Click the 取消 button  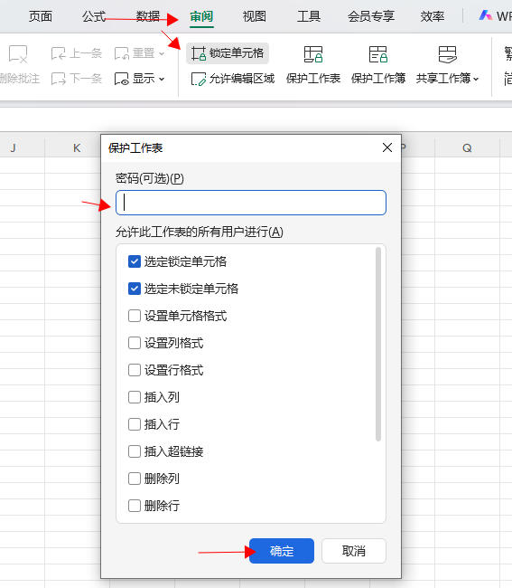tap(354, 551)
